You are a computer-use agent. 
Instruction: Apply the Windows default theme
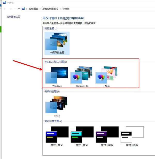(x=57, y=77)
